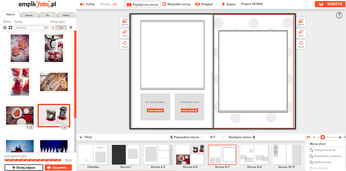This screenshot has width=346, height=171.
Task: Click the Uzupełnie... autofill button
Action: coord(58,167)
